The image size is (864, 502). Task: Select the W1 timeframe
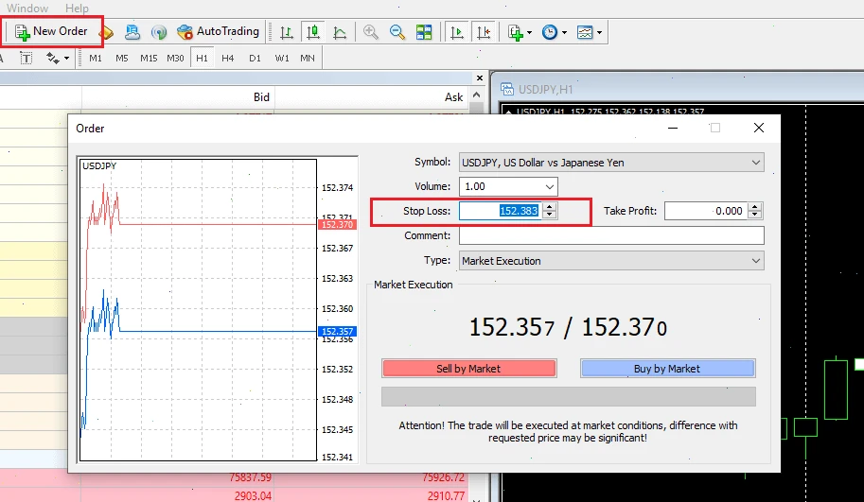pyautogui.click(x=282, y=58)
